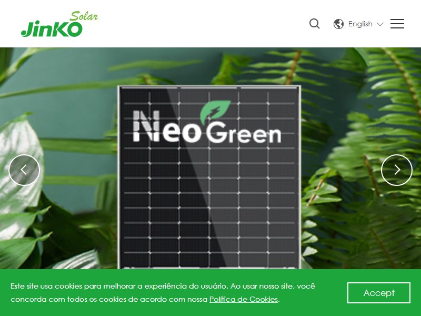Click the JinkoSolar logo
Screen dimensions: 421x316
pos(59,24)
